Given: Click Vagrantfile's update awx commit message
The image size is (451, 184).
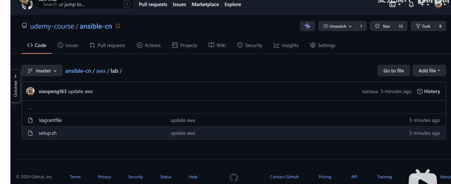Looking at the screenshot, I should point(183,120).
